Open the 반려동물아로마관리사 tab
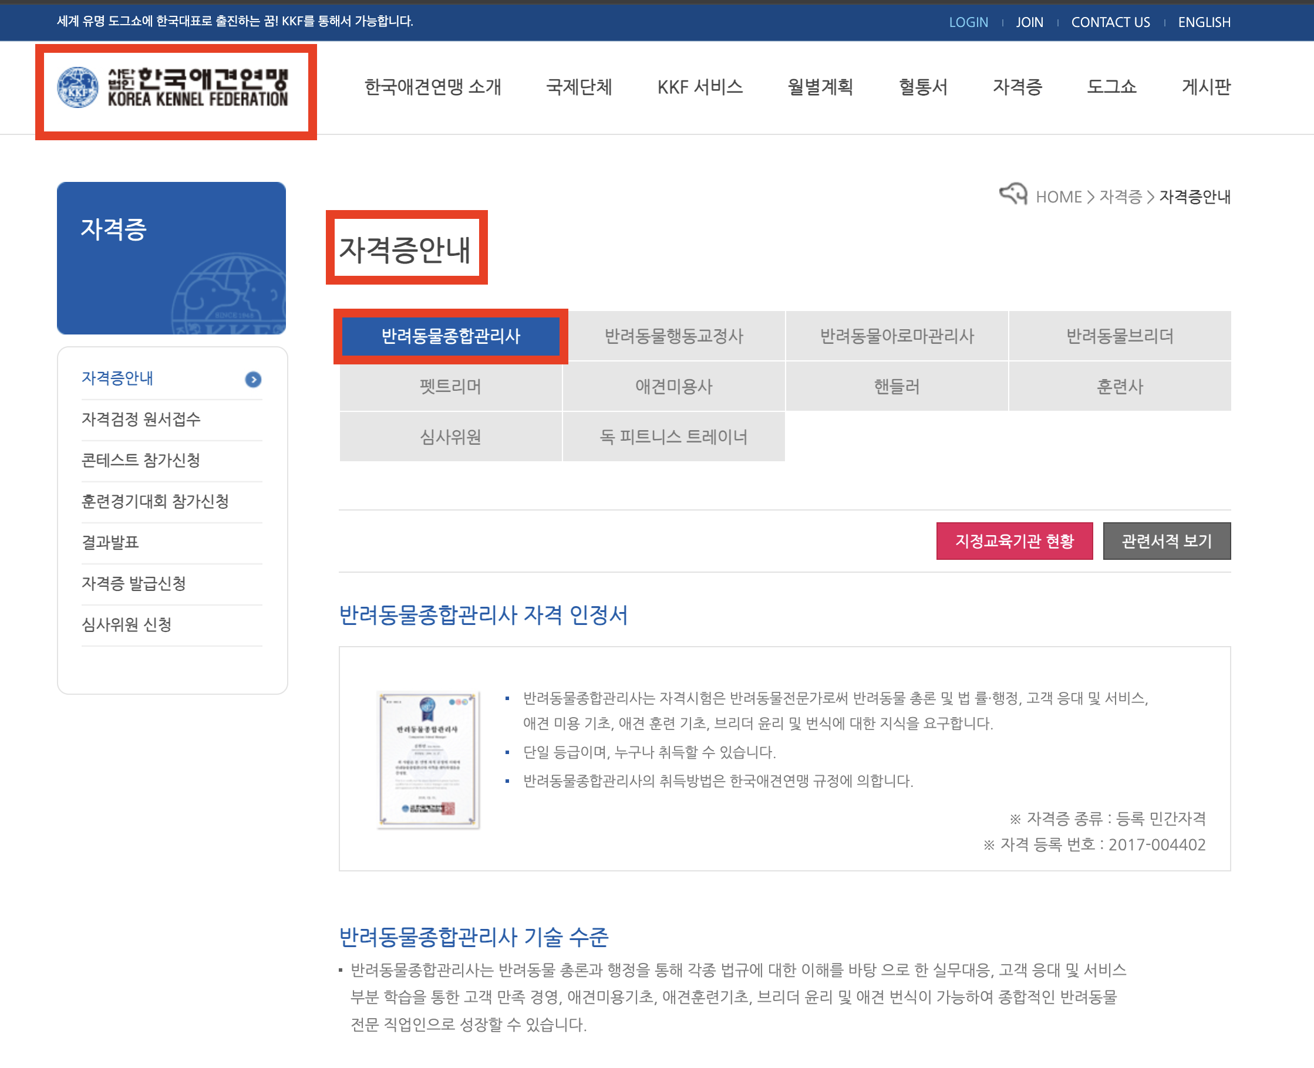Screen dimensions: 1314x1068 coord(896,336)
